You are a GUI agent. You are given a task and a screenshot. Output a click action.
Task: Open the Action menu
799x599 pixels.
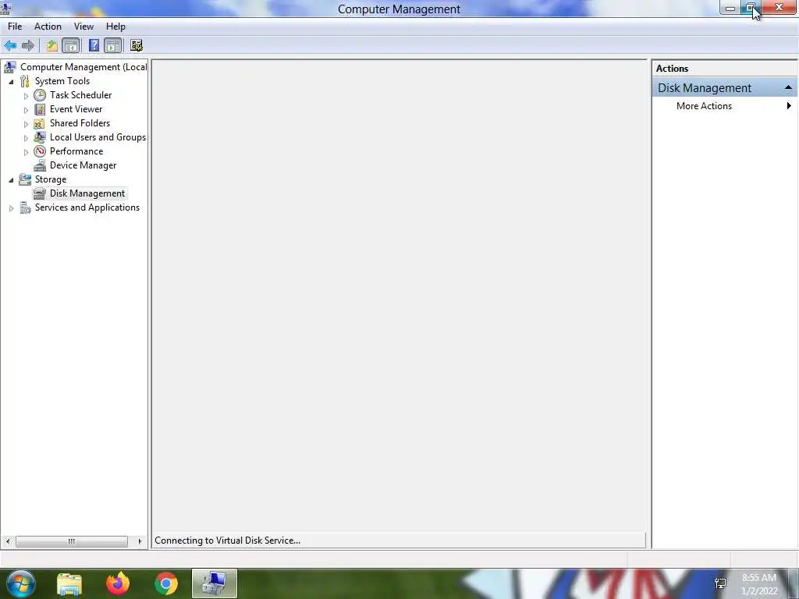(48, 27)
